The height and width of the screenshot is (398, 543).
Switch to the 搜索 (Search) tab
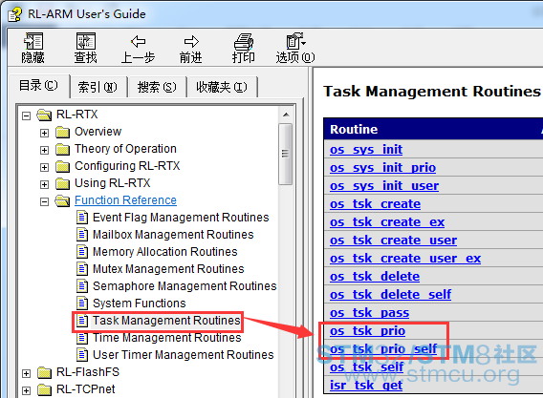point(157,87)
